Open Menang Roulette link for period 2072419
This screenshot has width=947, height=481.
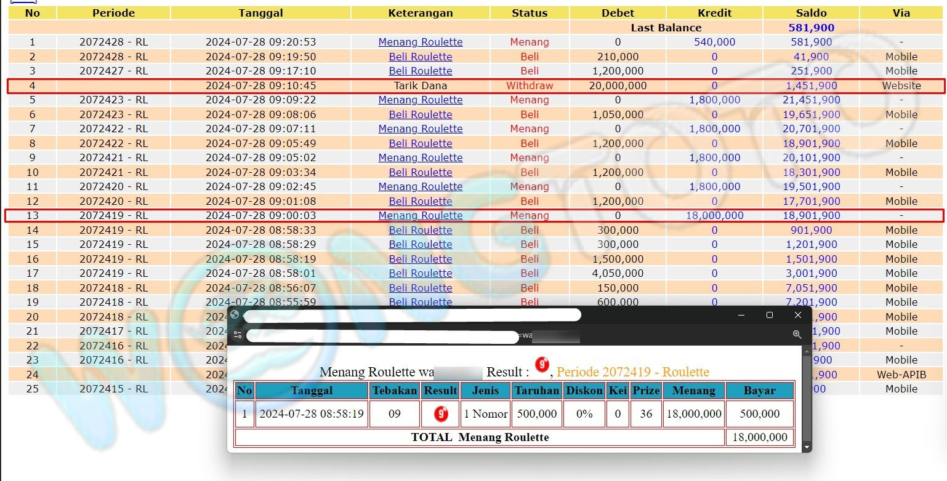[420, 215]
